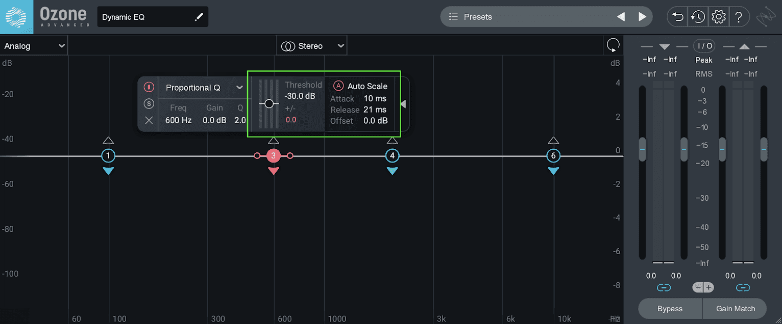The height and width of the screenshot is (324, 782).
Task: Click the Threshold value -30.0 dB
Action: [x=300, y=96]
